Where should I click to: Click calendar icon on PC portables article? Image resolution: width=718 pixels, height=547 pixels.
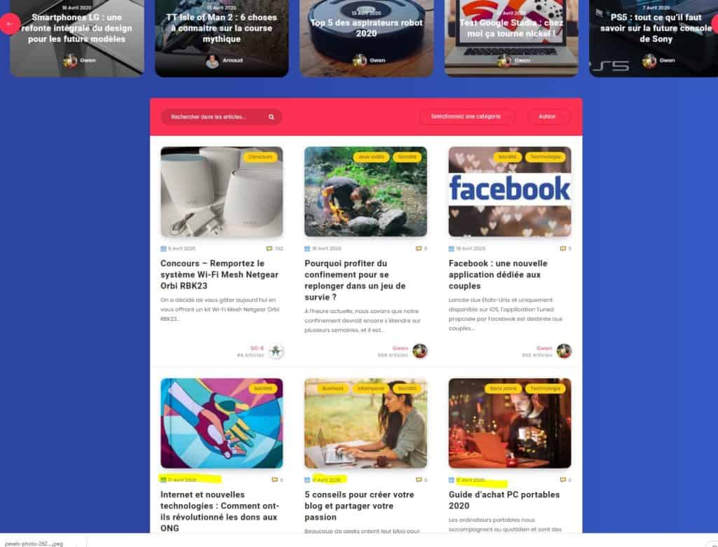pyautogui.click(x=452, y=480)
